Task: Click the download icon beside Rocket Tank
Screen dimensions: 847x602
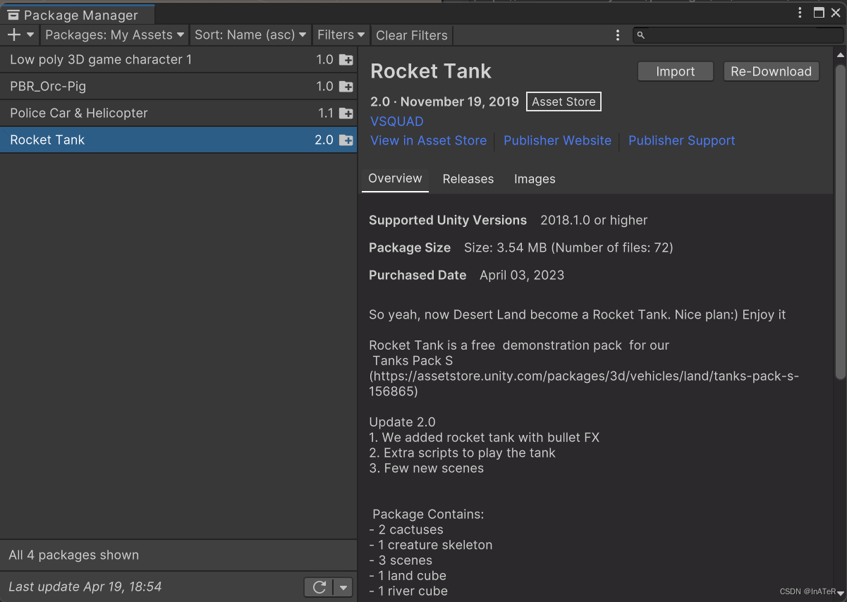Action: pos(346,140)
